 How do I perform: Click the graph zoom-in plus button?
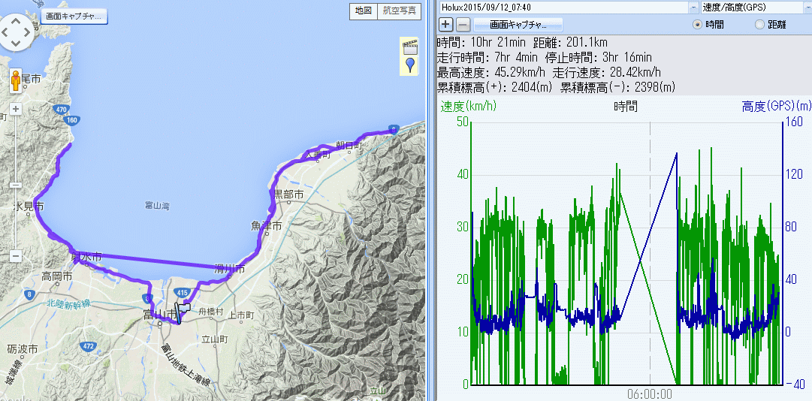[x=446, y=24]
